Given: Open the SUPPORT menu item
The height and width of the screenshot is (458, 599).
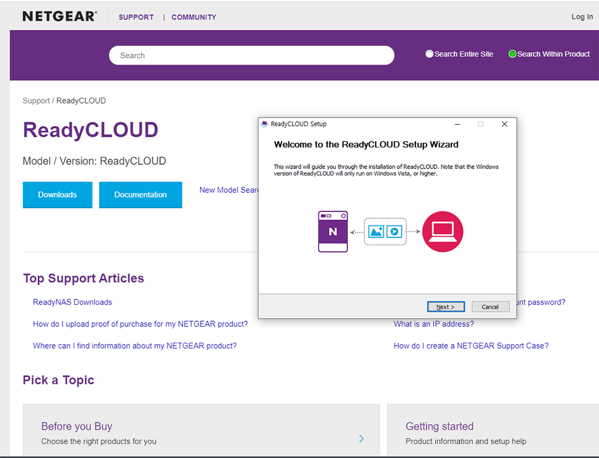Looking at the screenshot, I should [136, 17].
